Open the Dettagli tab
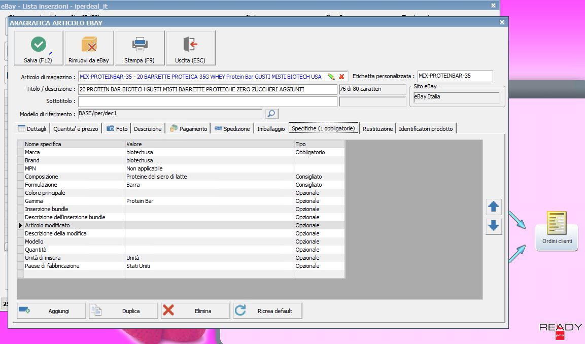The height and width of the screenshot is (344, 585). pos(32,129)
